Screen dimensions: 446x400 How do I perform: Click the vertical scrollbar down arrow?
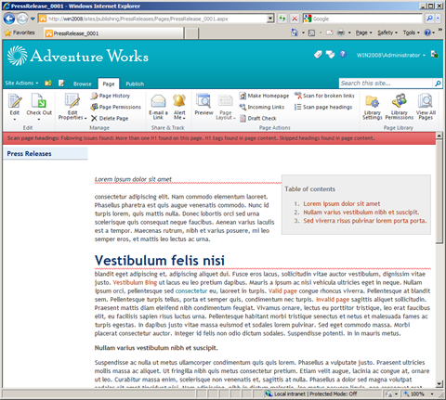pyautogui.click(x=439, y=384)
